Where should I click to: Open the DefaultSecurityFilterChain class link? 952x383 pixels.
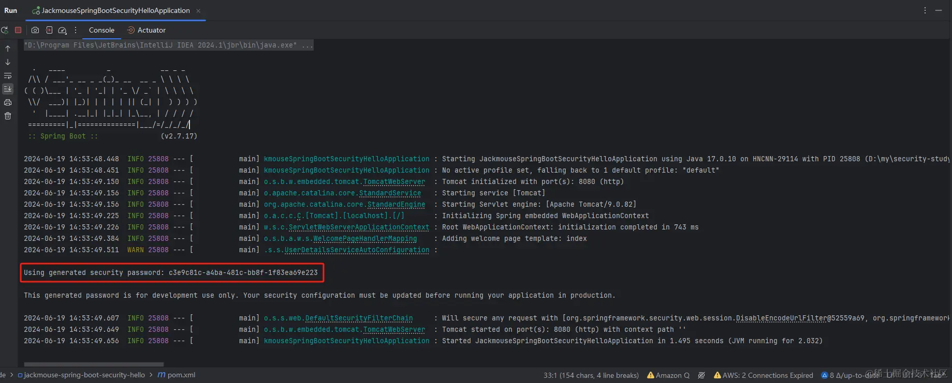[x=359, y=318]
